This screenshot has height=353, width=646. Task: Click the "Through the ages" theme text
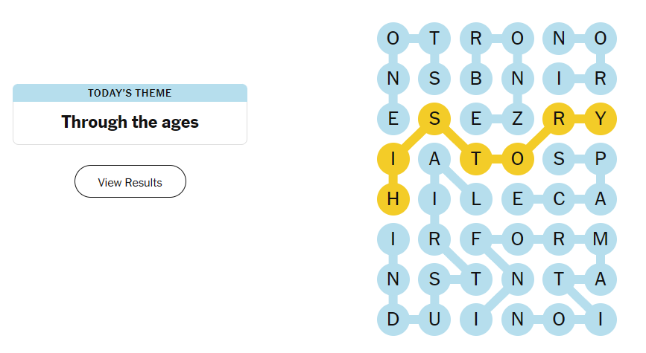[x=130, y=122]
